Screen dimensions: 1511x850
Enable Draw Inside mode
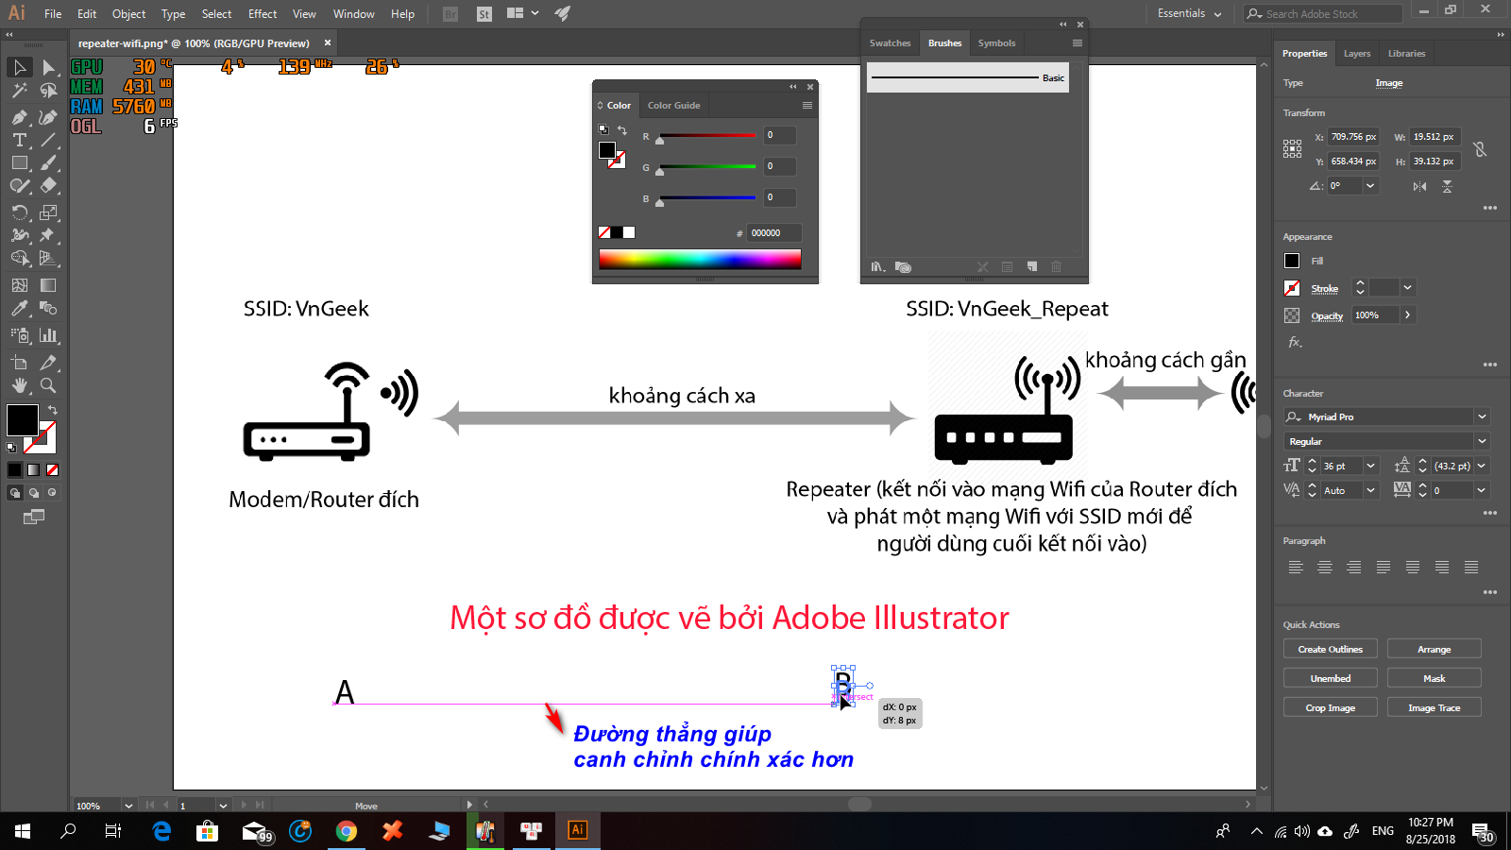[x=52, y=492]
